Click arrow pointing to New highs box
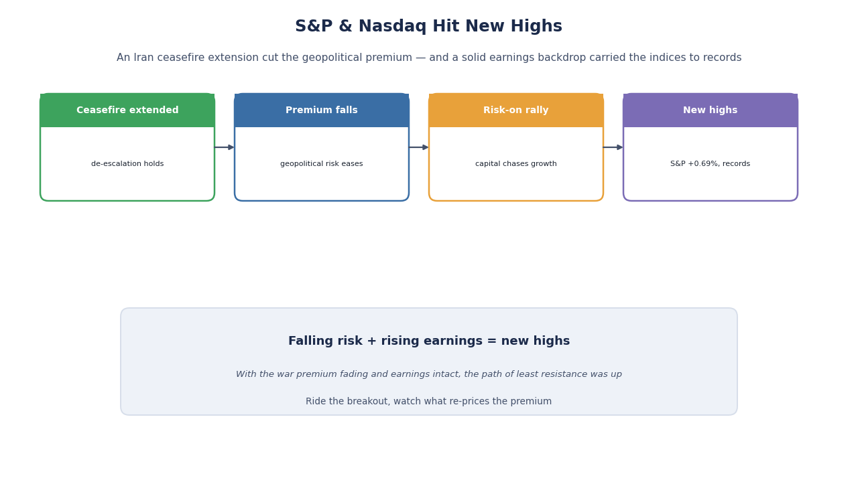This screenshot has height=482, width=858. click(613, 147)
